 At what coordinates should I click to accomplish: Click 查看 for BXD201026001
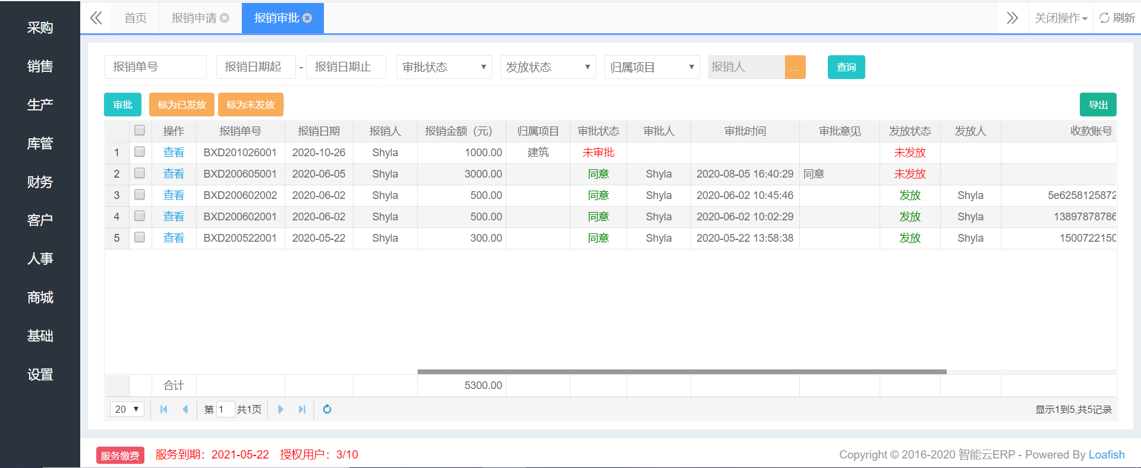pyautogui.click(x=174, y=153)
